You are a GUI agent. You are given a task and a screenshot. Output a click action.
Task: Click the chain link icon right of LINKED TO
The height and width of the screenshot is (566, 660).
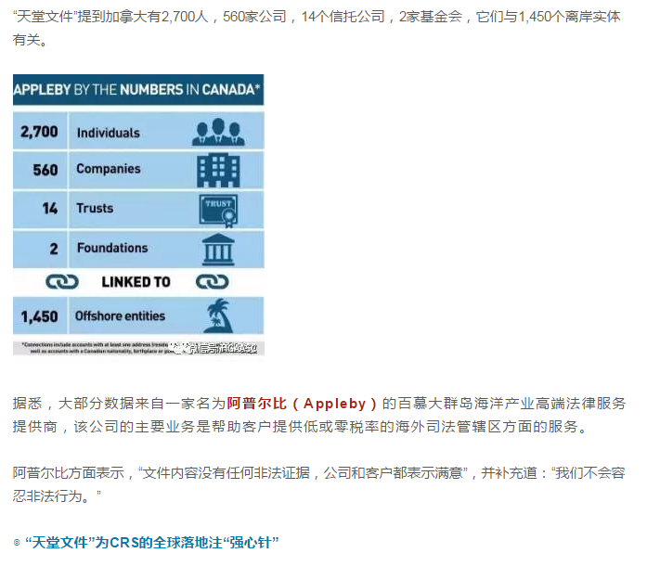(213, 281)
